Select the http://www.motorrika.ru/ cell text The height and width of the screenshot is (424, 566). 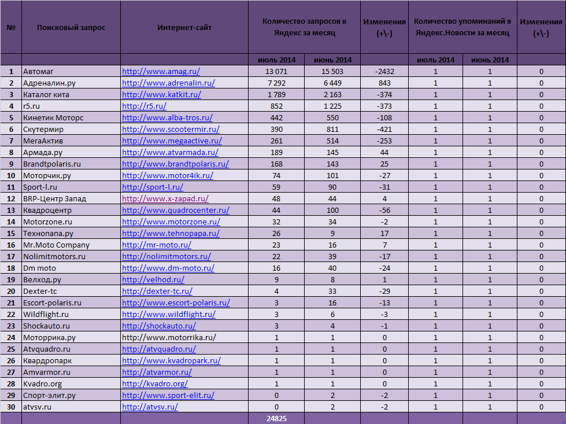click(x=169, y=337)
